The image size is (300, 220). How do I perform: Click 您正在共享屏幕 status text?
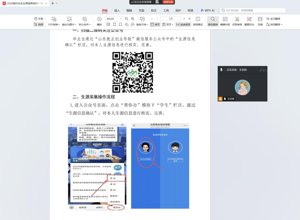coord(143,2)
